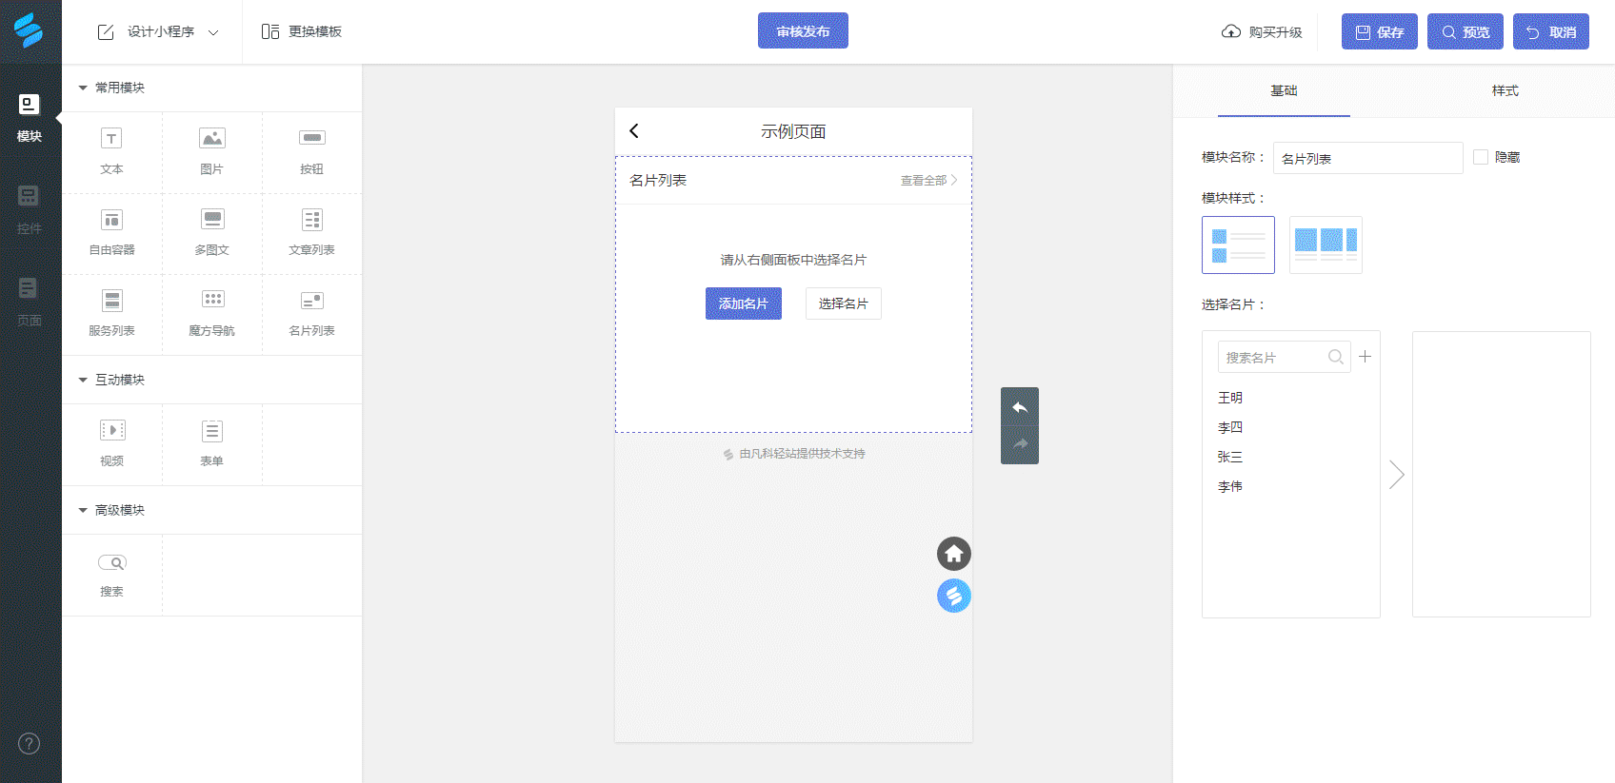Insert the 自由容器 module
Viewport: 1615px width, 783px height.
[x=111, y=233]
